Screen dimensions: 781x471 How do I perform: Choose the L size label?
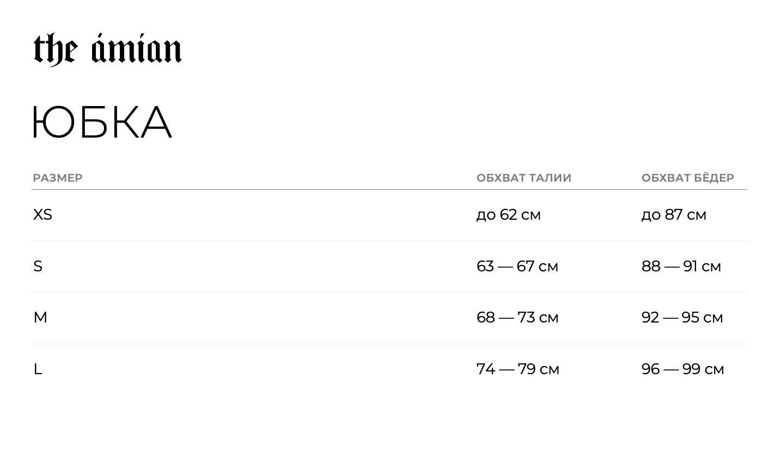pos(38,369)
